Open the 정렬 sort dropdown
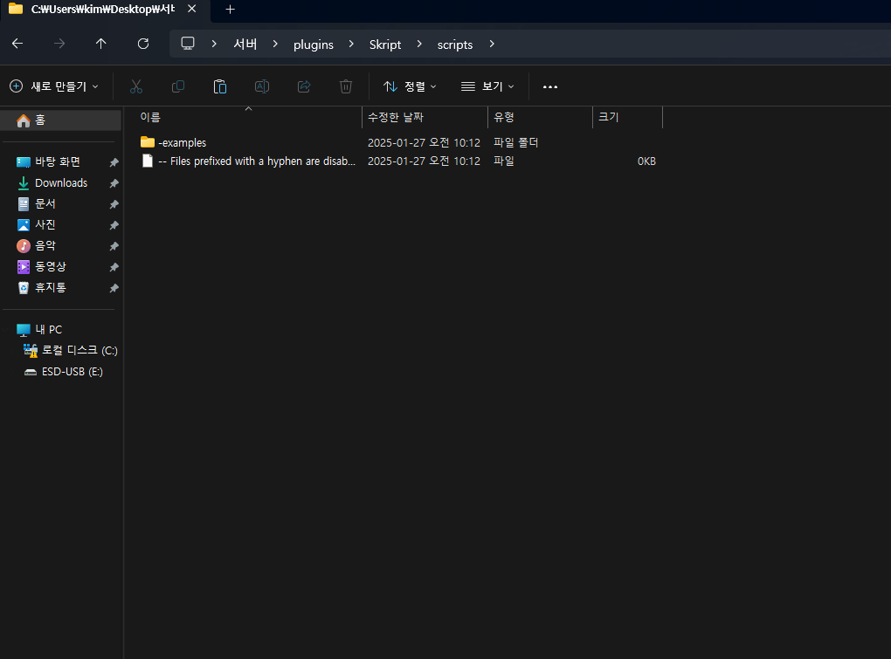891x659 pixels. 410,86
